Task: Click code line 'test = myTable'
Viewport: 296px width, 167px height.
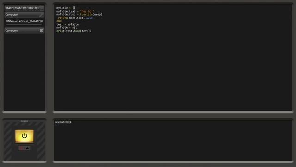Action: [68, 24]
